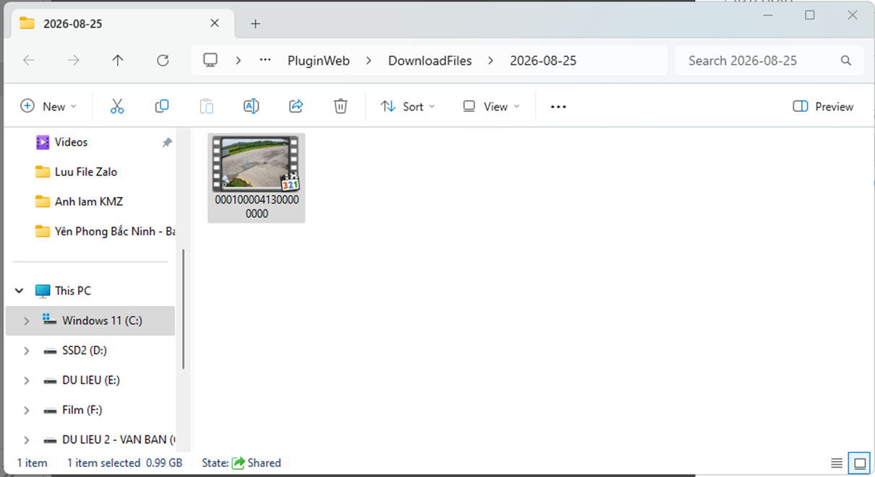Click the Shared state in status bar

point(257,463)
